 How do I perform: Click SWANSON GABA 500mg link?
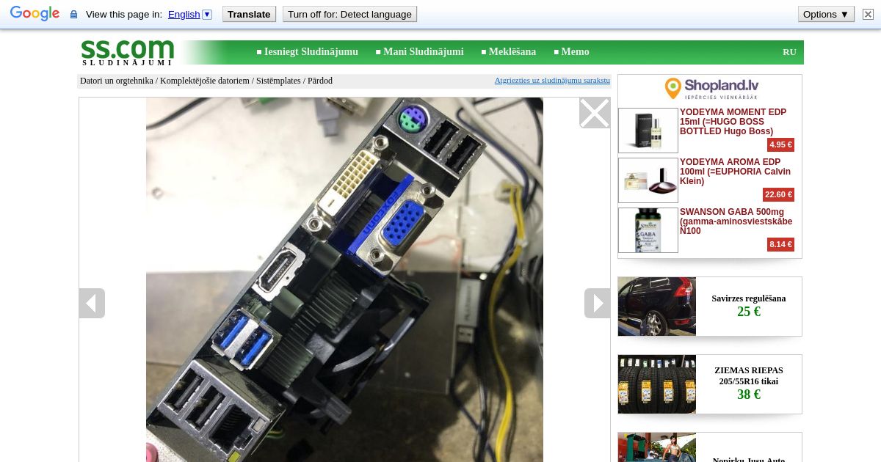(736, 221)
